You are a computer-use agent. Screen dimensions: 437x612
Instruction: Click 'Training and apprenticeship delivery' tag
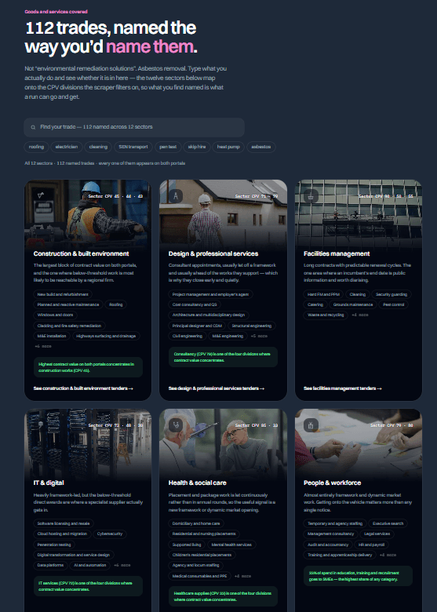pyautogui.click(x=340, y=555)
